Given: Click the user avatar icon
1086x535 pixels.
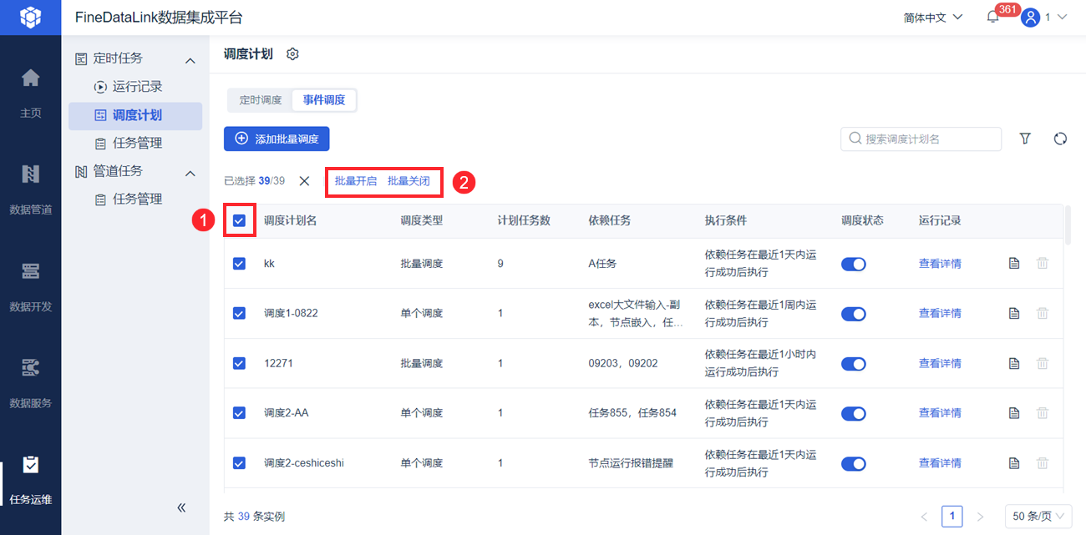Looking at the screenshot, I should pos(1030,18).
